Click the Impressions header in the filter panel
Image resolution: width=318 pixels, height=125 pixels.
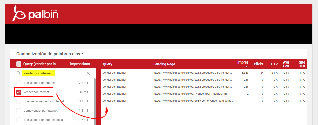pos(80,64)
